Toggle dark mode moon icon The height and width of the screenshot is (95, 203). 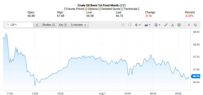(195, 25)
